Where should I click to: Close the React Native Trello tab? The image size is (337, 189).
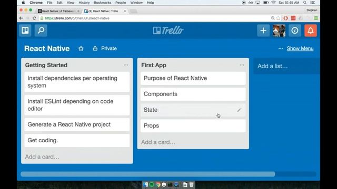tap(125, 11)
